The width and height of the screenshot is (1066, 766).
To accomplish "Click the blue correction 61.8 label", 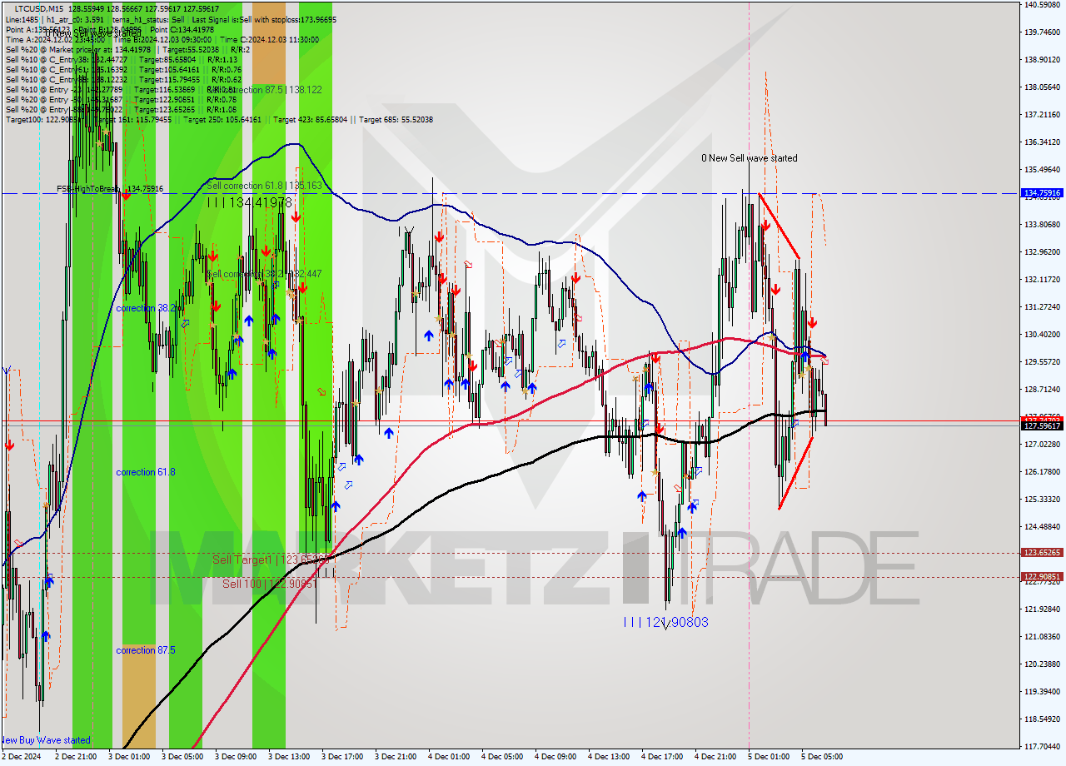I will click(x=146, y=472).
